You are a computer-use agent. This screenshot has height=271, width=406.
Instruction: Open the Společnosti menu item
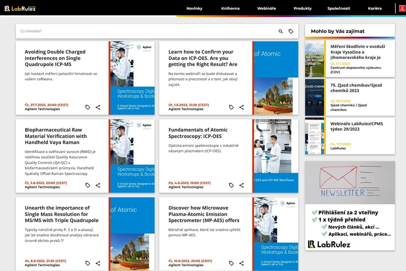[x=339, y=8]
